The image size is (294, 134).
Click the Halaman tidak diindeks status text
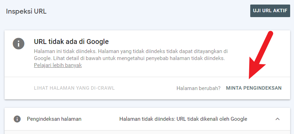(x=183, y=119)
